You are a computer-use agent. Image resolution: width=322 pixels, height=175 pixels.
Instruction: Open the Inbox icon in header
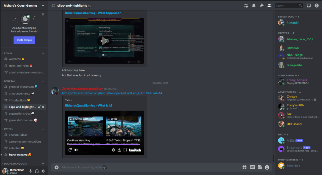[x=309, y=5]
